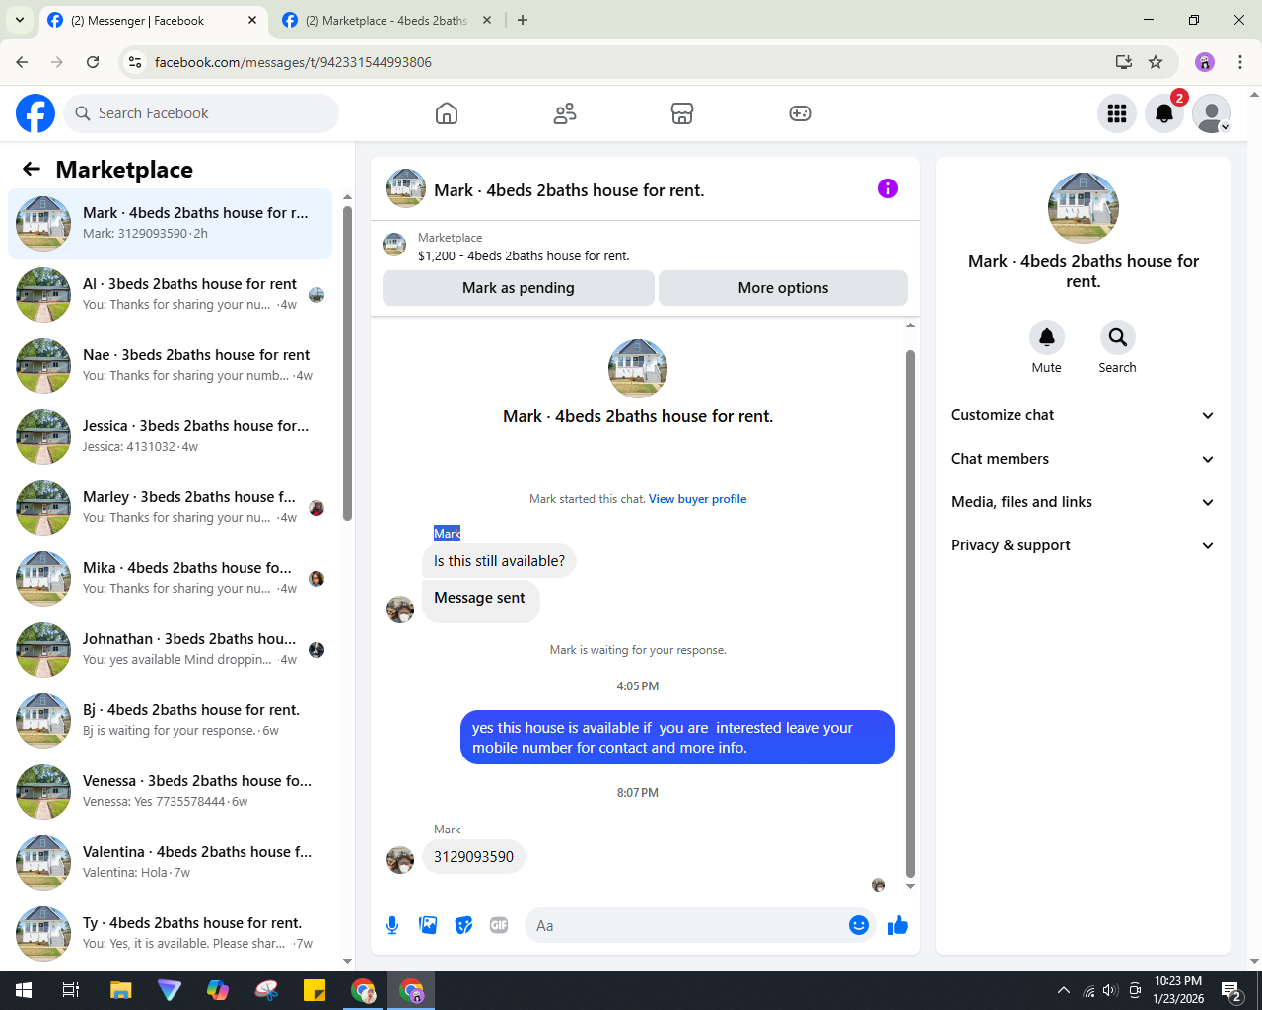Open View buyer profile link
Viewport: 1262px width, 1010px height.
click(697, 499)
